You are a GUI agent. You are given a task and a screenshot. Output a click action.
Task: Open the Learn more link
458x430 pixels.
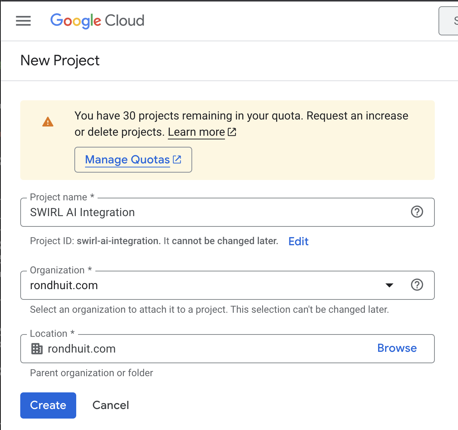(x=196, y=132)
